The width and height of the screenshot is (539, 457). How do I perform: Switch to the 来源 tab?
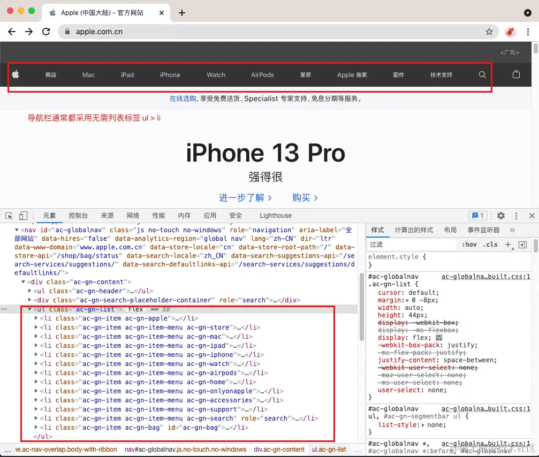(107, 216)
